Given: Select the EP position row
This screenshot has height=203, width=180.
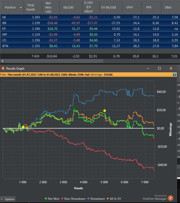Looking at the screenshot, I should 90,29.
